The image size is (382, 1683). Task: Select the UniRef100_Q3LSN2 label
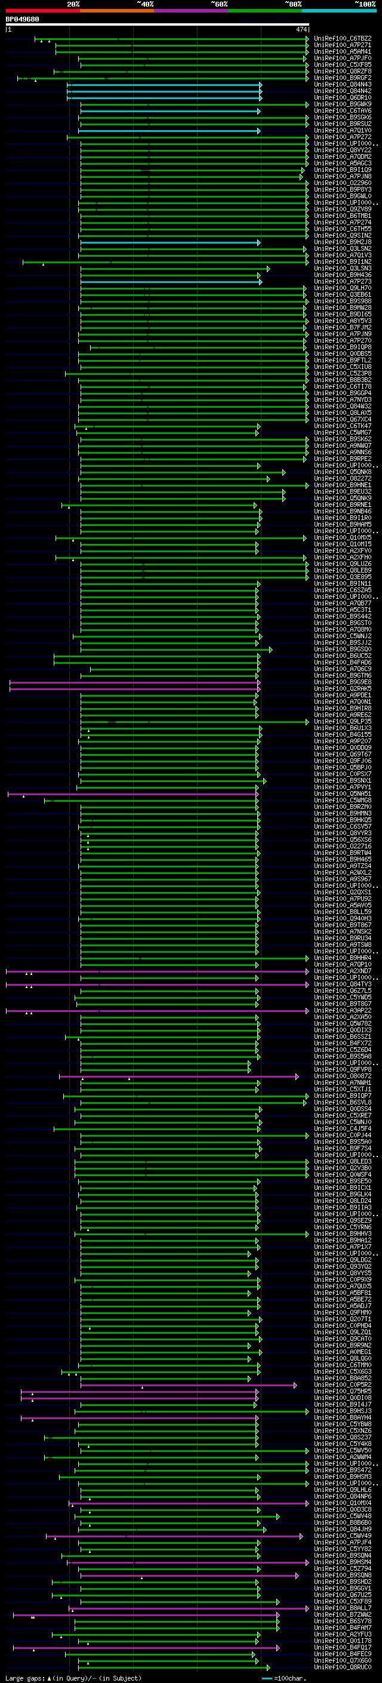(343, 249)
